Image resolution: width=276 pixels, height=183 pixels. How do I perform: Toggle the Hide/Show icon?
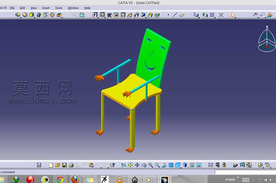(x=192, y=165)
